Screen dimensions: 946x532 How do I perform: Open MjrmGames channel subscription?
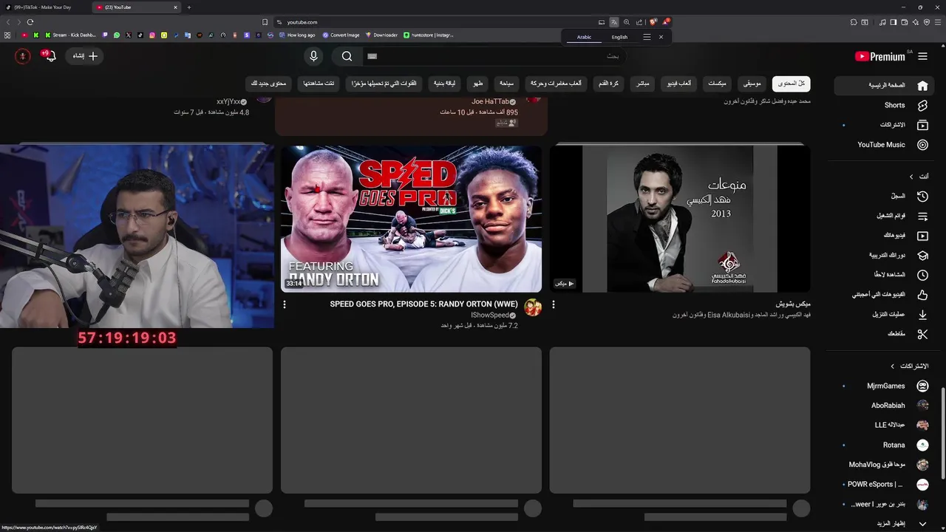click(x=882, y=386)
